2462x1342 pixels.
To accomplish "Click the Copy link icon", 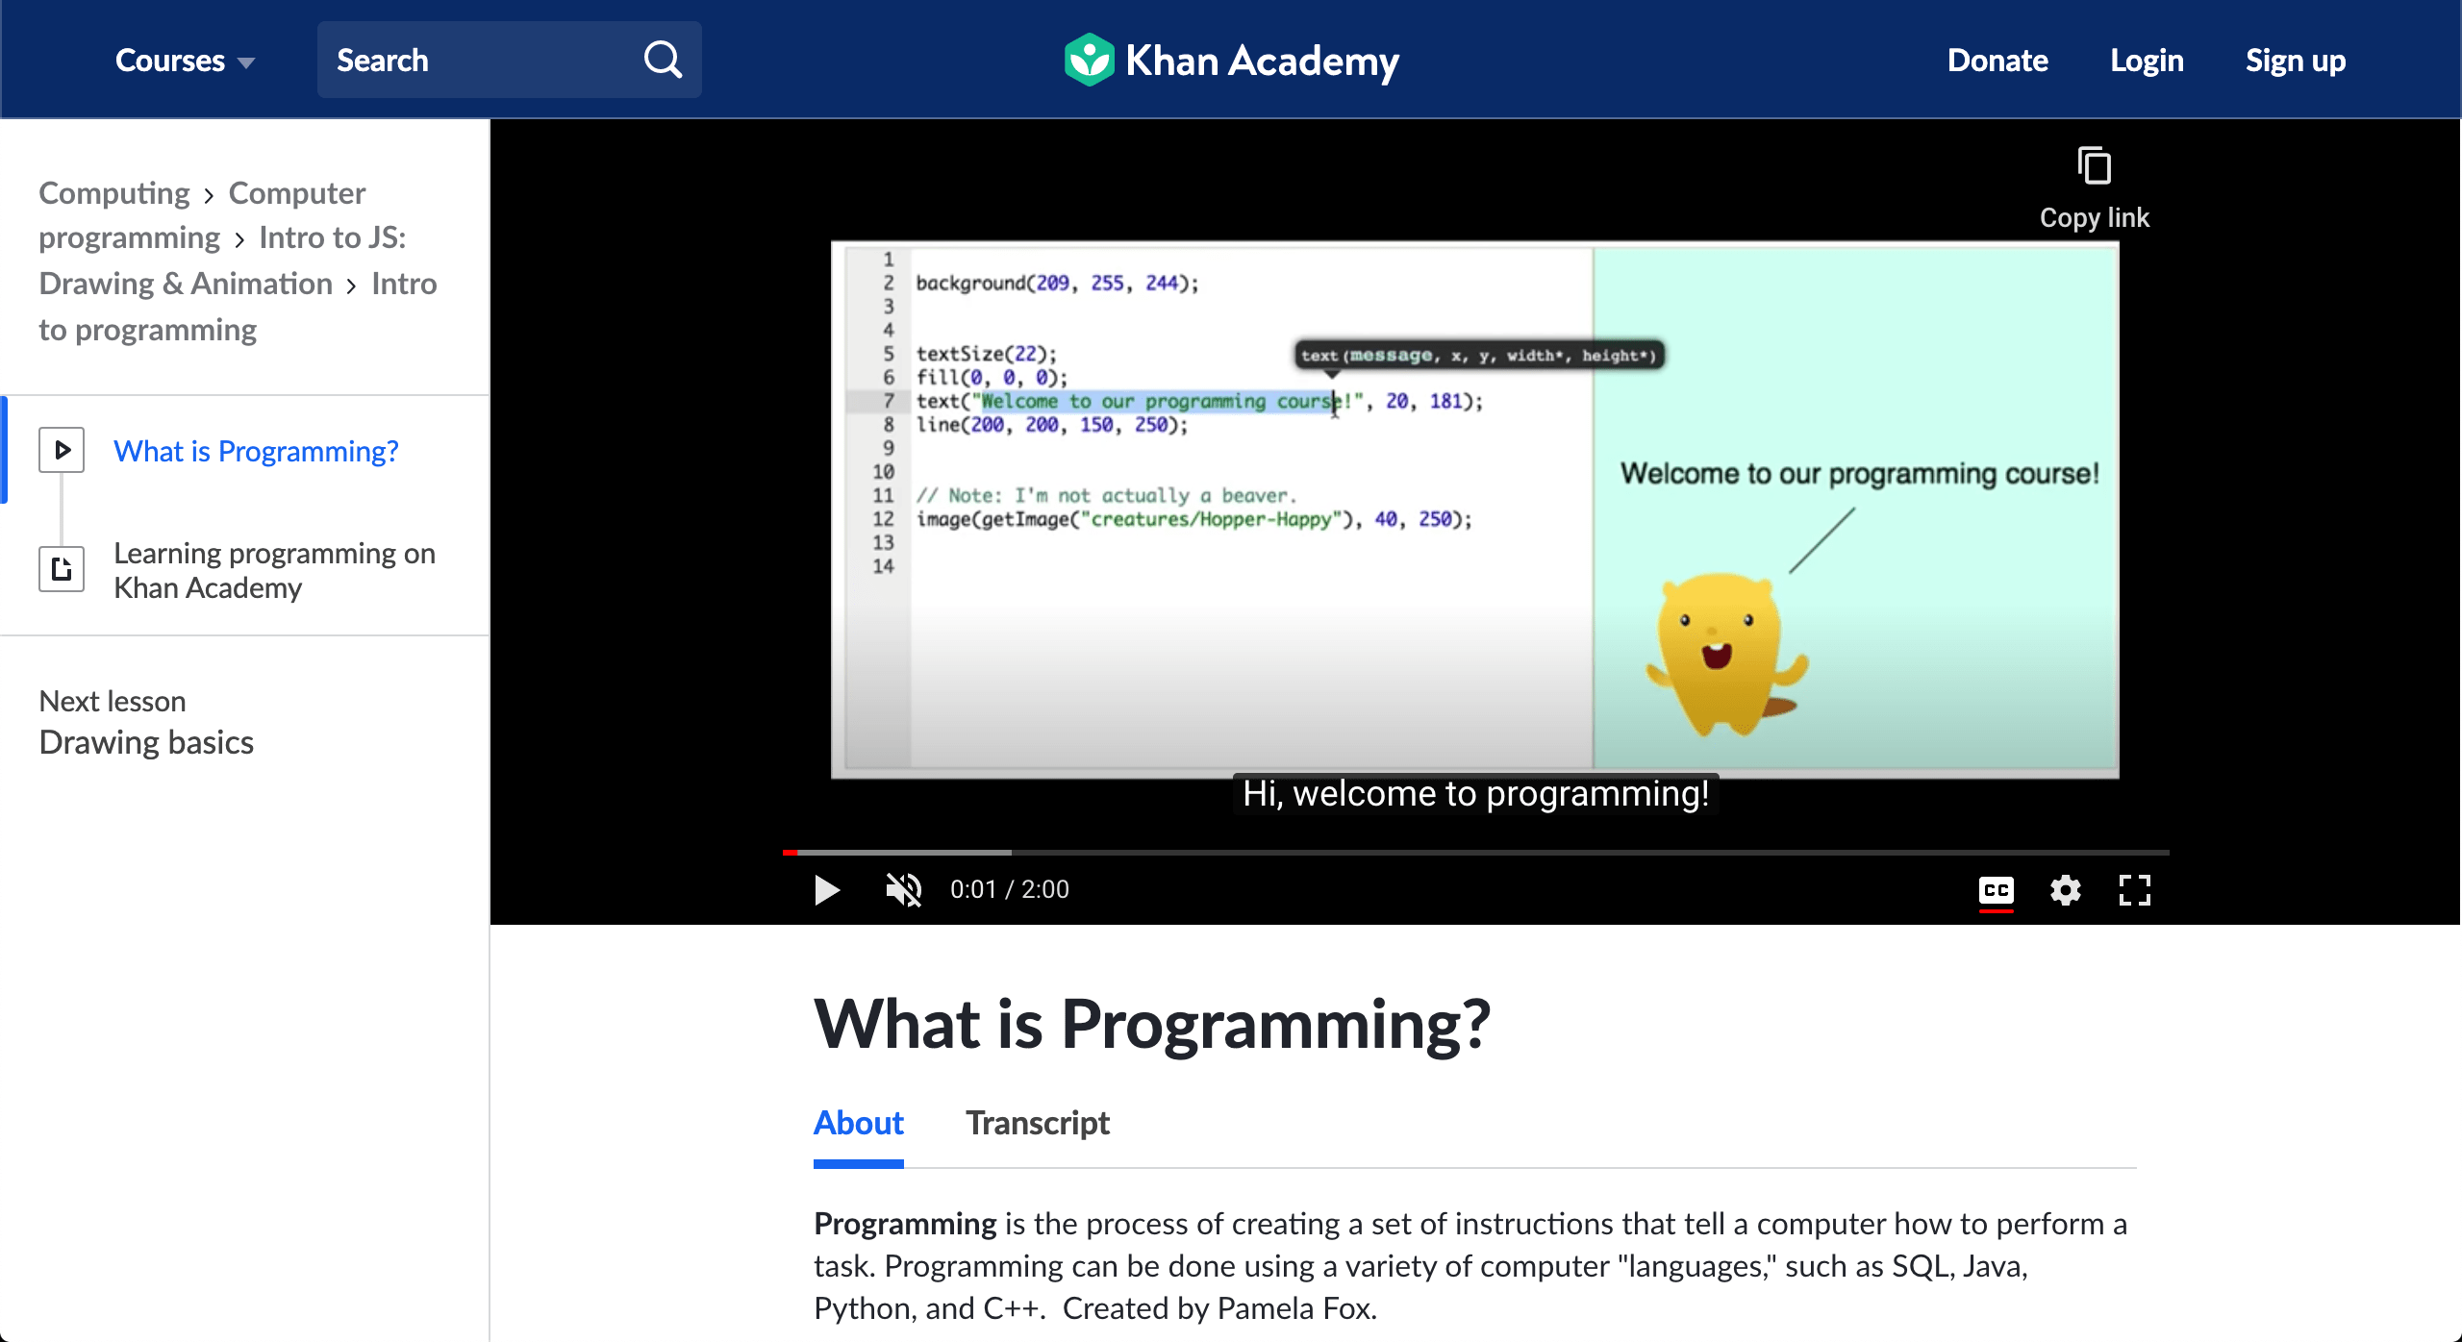I will (2094, 167).
